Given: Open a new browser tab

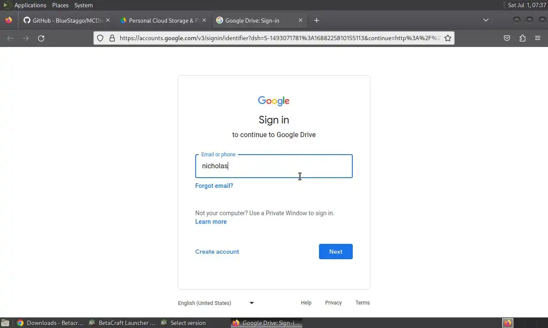Looking at the screenshot, I should [x=316, y=20].
